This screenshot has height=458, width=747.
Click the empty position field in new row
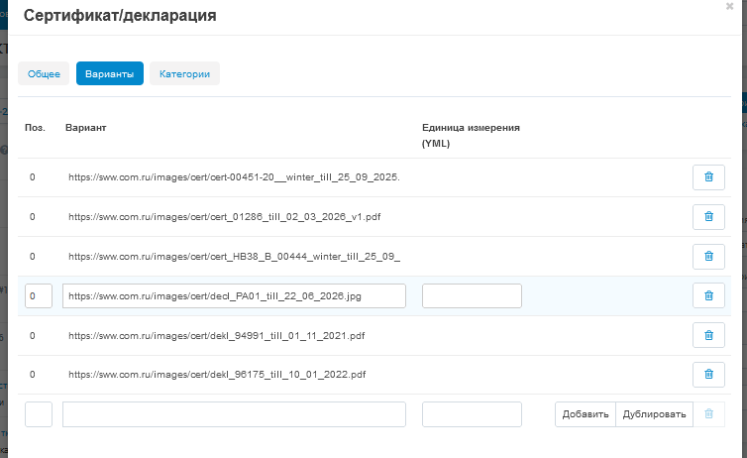point(39,414)
